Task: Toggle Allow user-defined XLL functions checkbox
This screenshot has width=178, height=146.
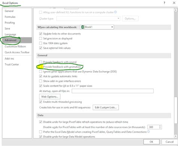Action: tap(41, 12)
